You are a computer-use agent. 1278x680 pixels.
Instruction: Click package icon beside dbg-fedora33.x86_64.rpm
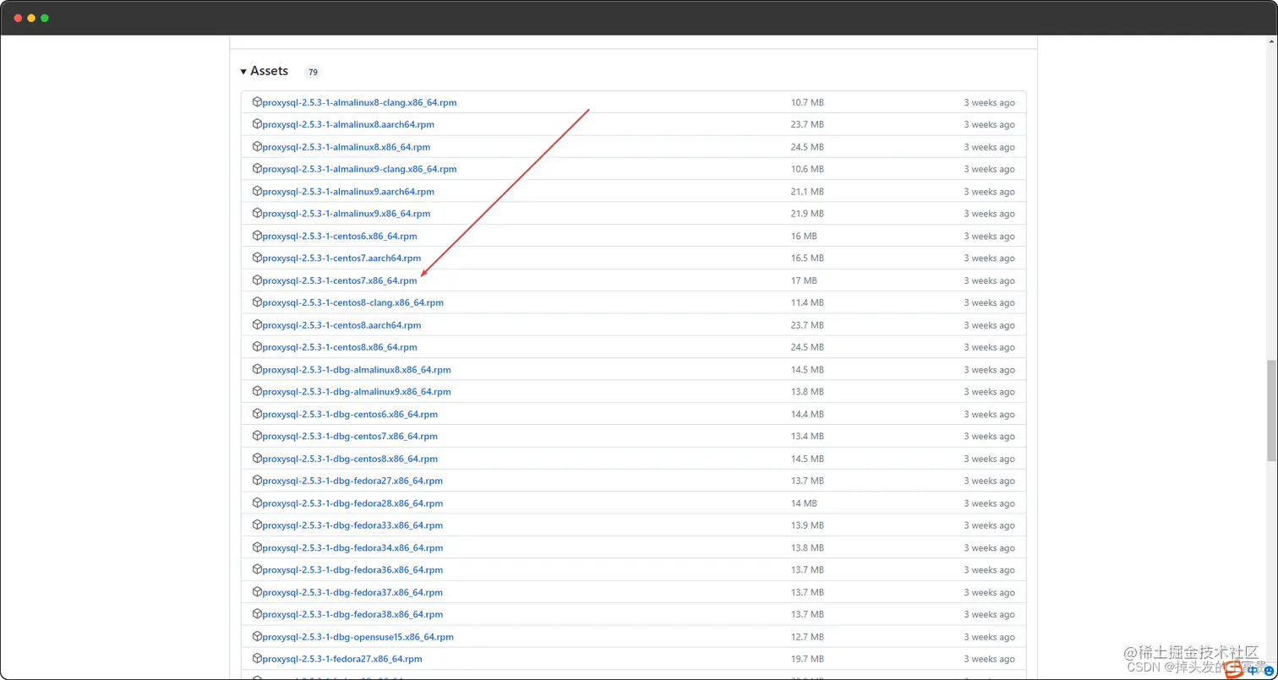tap(257, 525)
